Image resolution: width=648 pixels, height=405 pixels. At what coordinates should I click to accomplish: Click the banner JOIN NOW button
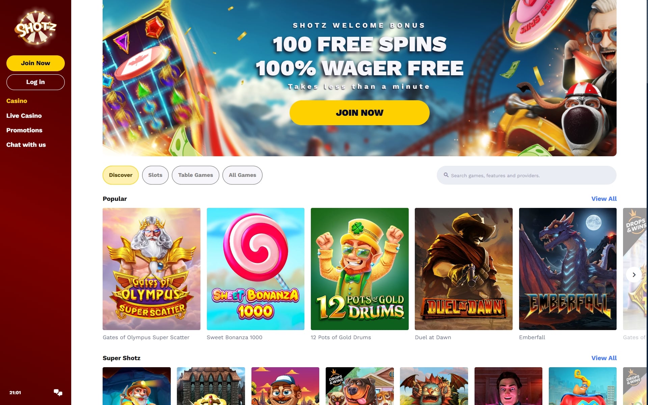click(359, 113)
